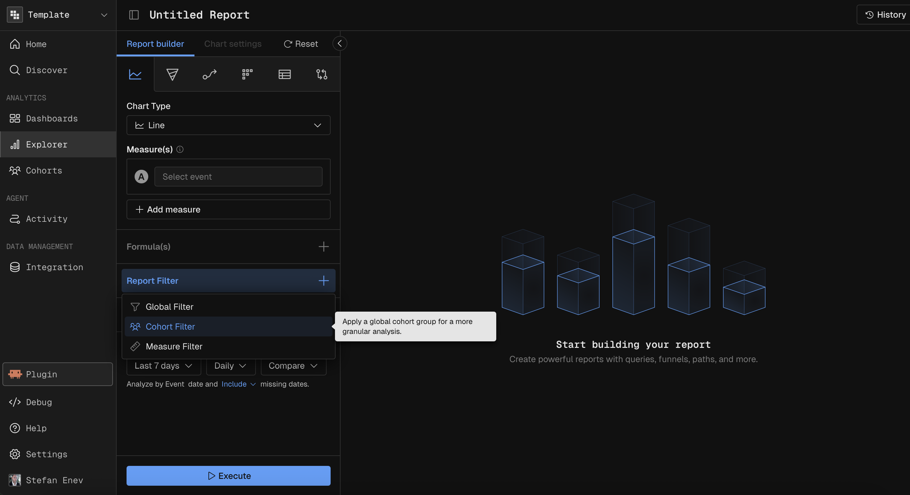The height and width of the screenshot is (495, 910).
Task: Choose Global Filter from the menu
Action: [x=229, y=307]
